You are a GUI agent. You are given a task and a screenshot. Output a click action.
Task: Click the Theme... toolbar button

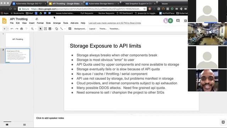(103, 29)
